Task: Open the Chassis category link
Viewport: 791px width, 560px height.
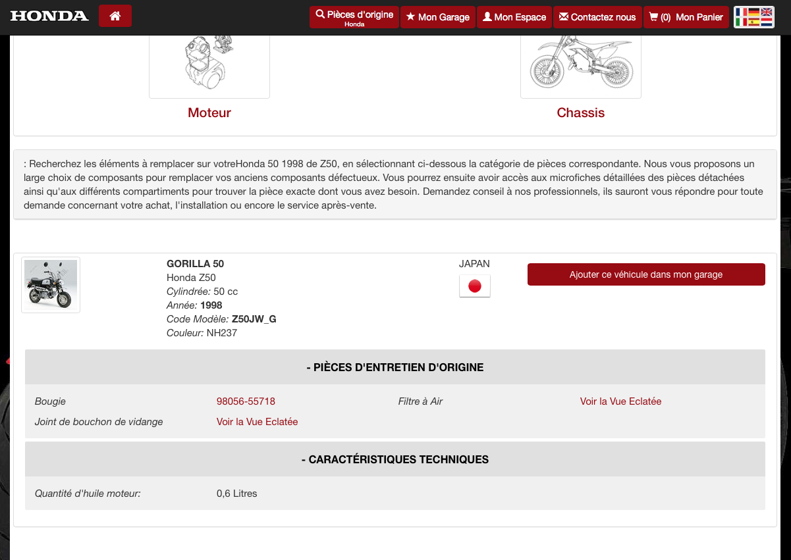Action: point(581,113)
